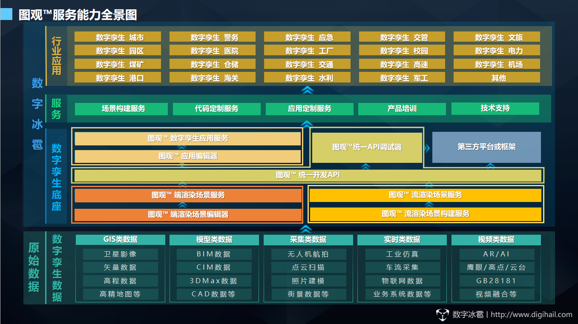Pick the 图观 流渲染场景构建服务 yellow bar
Screen dimensions: 578x324
click(x=425, y=214)
